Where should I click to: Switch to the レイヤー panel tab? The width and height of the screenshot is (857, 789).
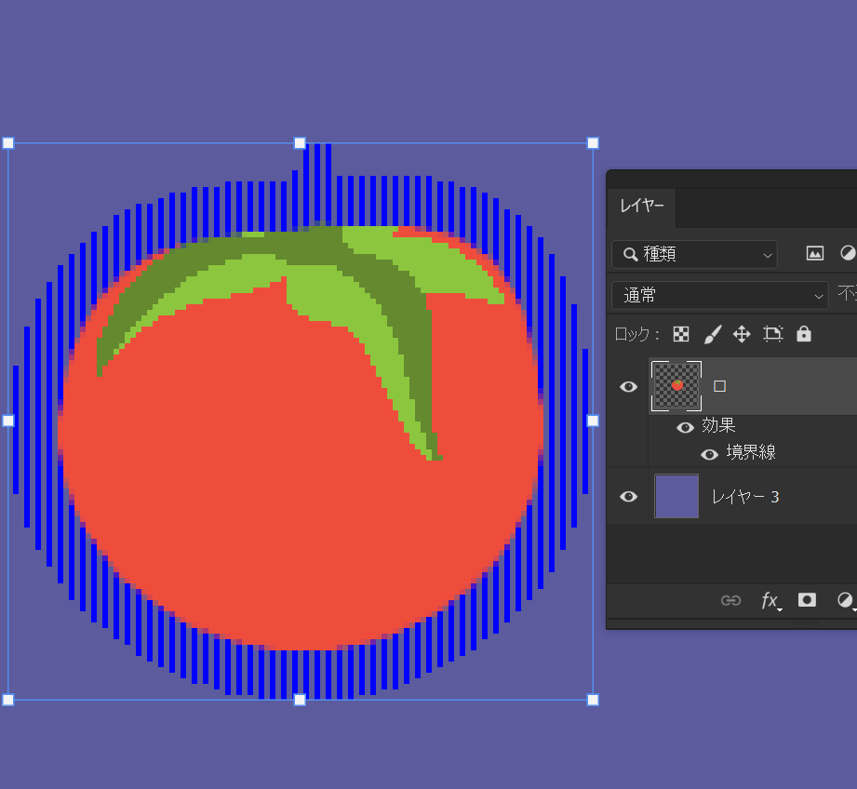642,207
